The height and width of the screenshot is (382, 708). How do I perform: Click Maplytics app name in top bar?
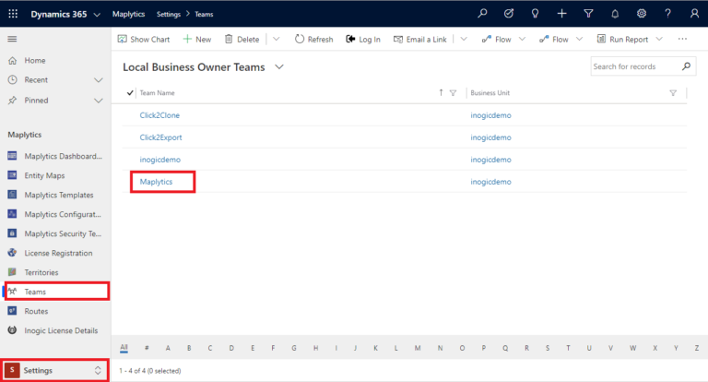tap(129, 14)
